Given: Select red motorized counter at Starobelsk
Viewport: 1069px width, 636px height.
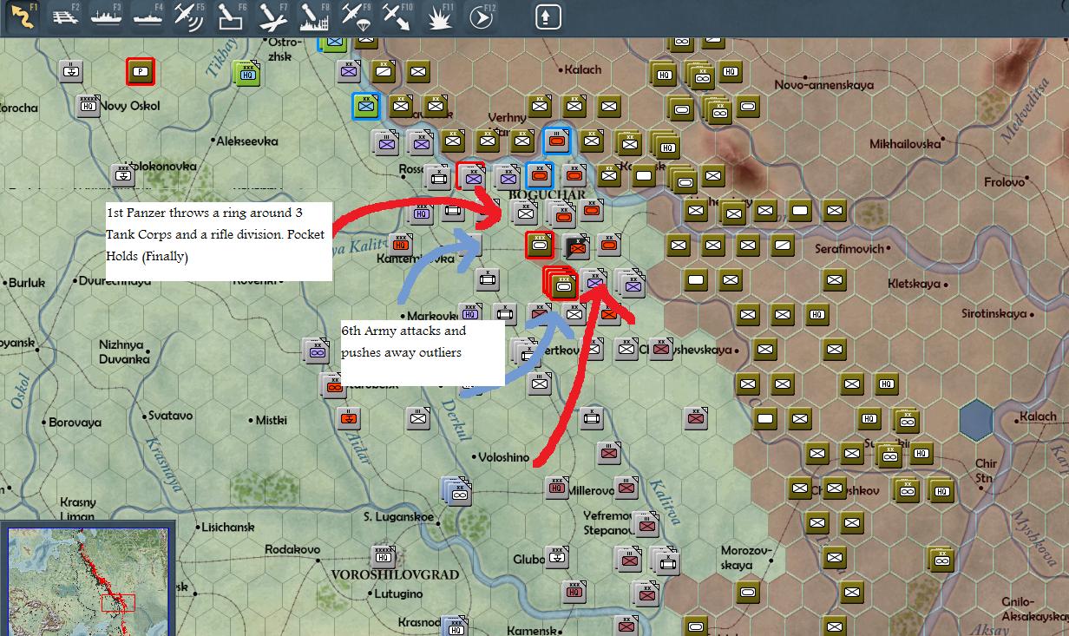Looking at the screenshot, I should pyautogui.click(x=332, y=384).
